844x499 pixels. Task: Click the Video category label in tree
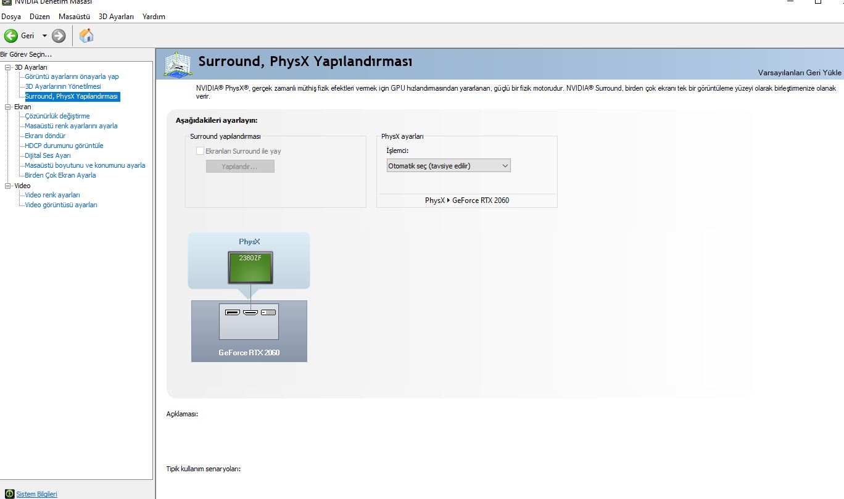tap(22, 186)
